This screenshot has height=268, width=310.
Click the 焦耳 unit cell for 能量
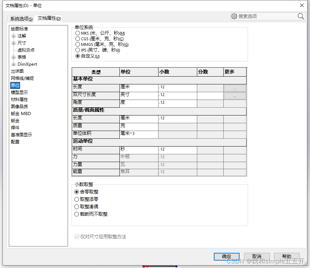pos(139,172)
